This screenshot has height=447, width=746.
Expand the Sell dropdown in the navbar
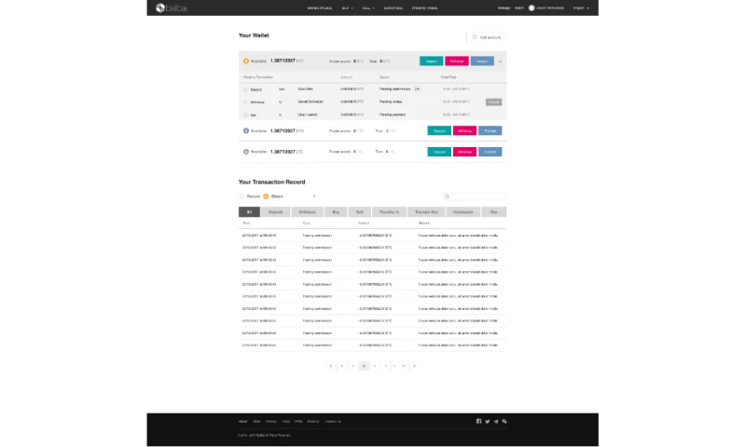coord(367,8)
